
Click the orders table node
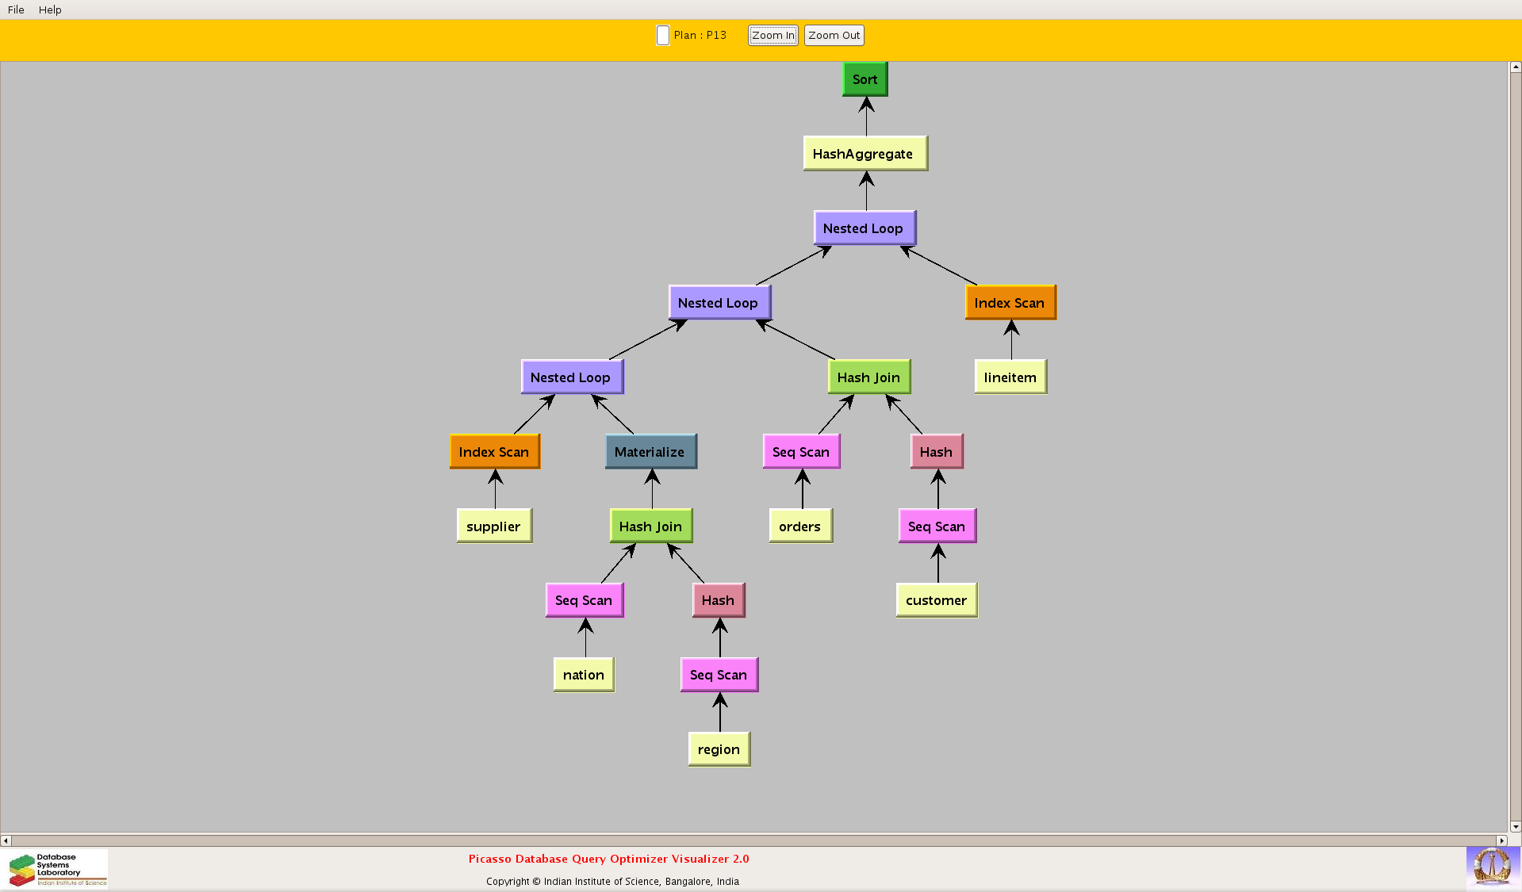[800, 526]
